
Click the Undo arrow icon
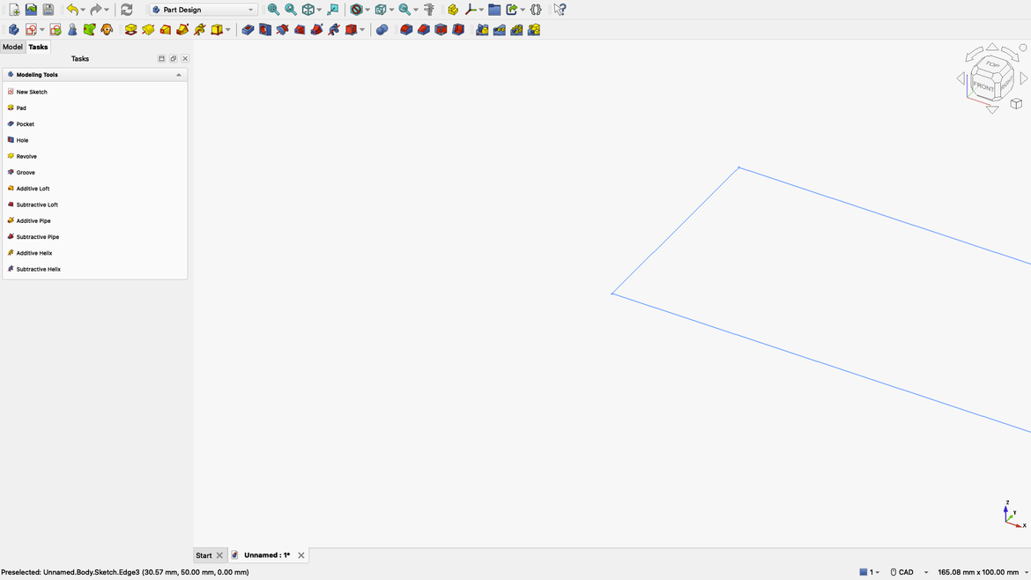(73, 9)
